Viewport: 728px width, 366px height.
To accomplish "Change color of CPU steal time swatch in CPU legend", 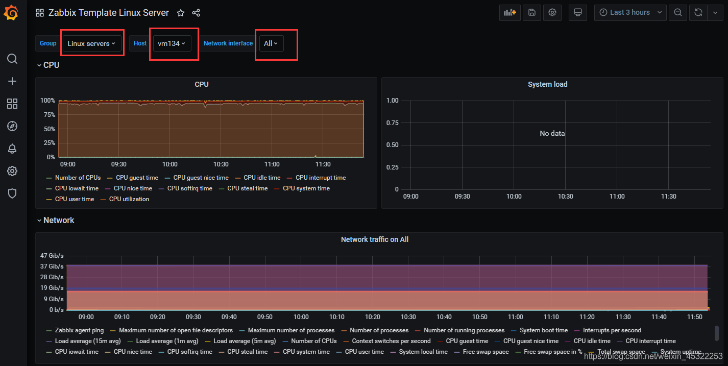I will (x=222, y=188).
